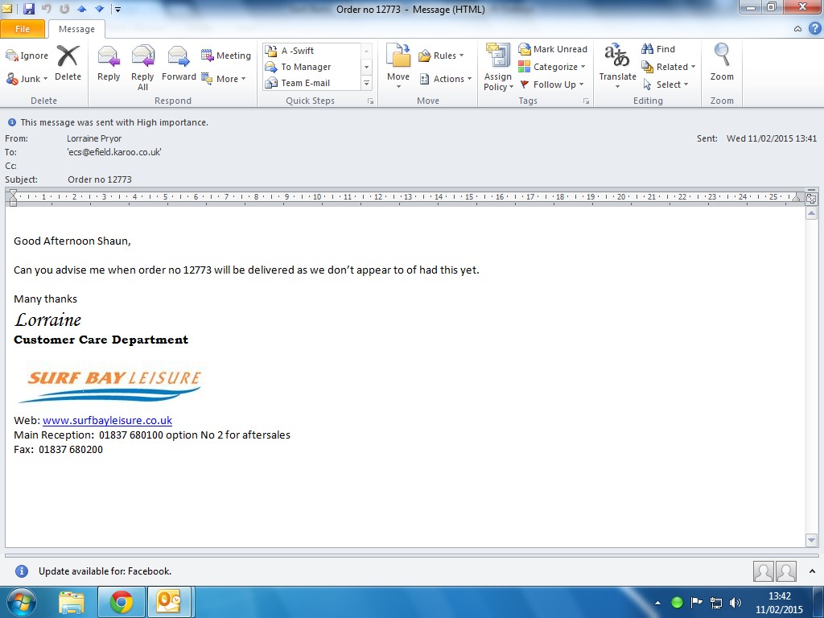The height and width of the screenshot is (618, 824).
Task: Click Reply All
Action: pos(142,68)
